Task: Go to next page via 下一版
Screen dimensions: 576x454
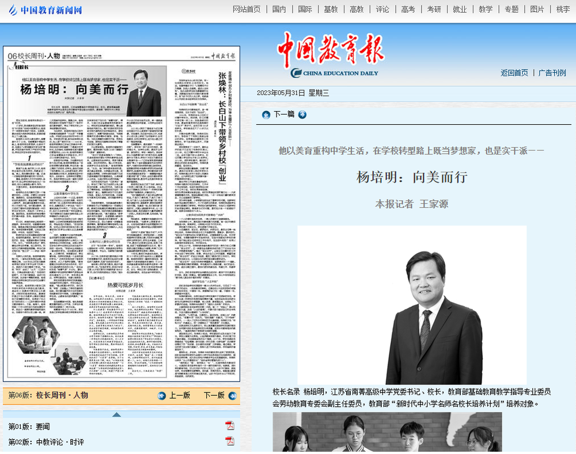Action: click(214, 395)
